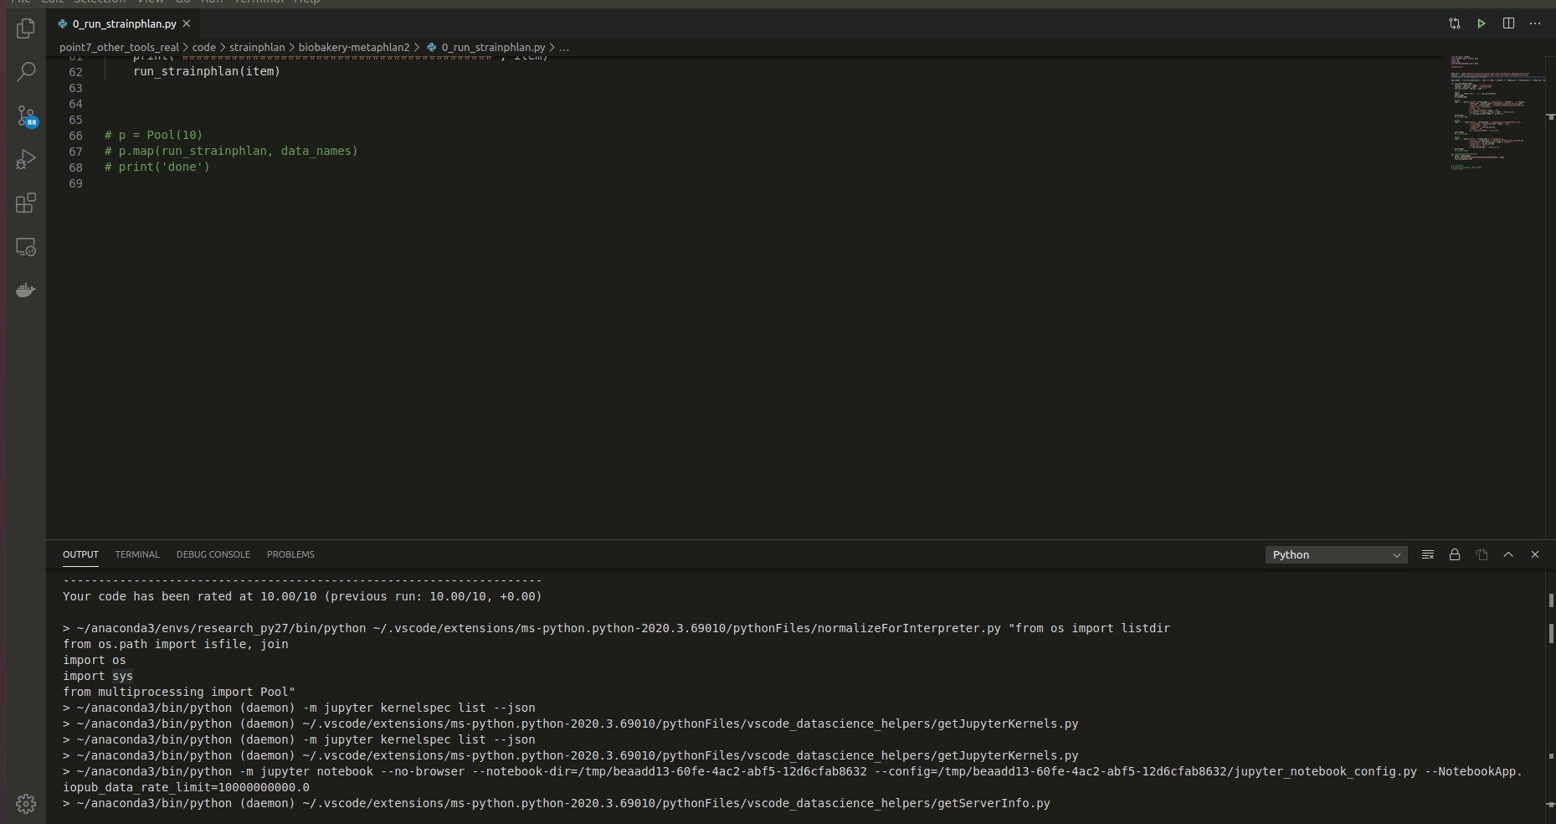1556x824 pixels.
Task: Switch to the PROBLEMS tab
Action: click(x=290, y=554)
